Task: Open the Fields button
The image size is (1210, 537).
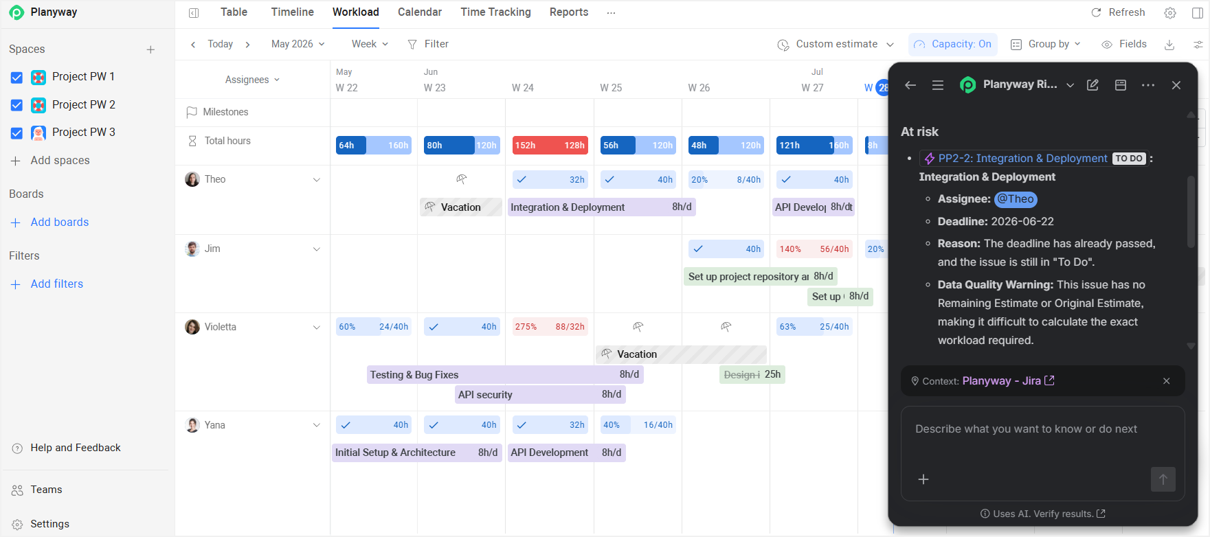Action: (x=1124, y=45)
